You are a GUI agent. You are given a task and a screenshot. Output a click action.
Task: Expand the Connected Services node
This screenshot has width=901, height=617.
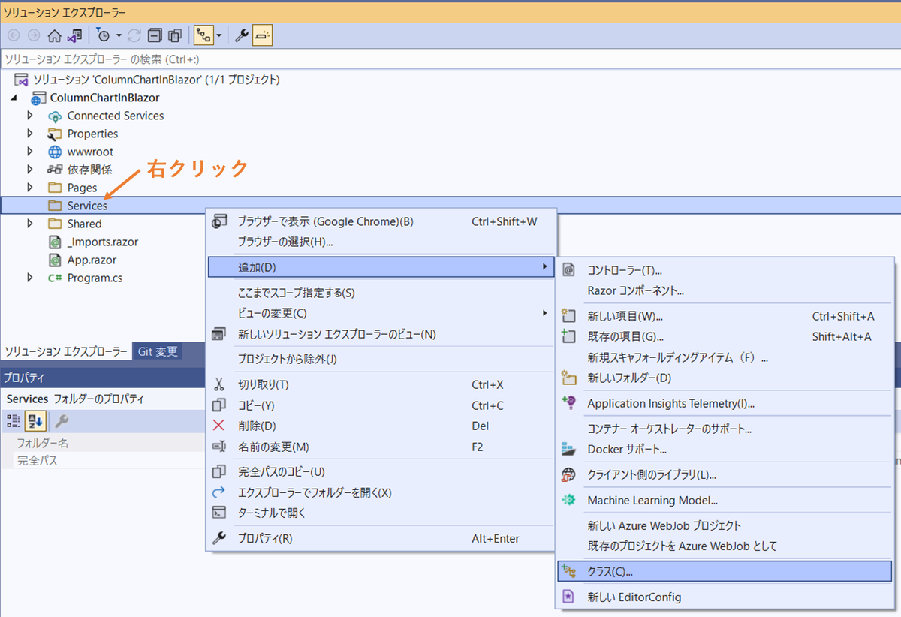coord(30,116)
